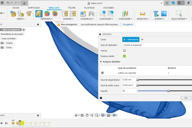192x128 pixels.
Task: Collapse the browser panel with its dot button
Action: (38, 25)
